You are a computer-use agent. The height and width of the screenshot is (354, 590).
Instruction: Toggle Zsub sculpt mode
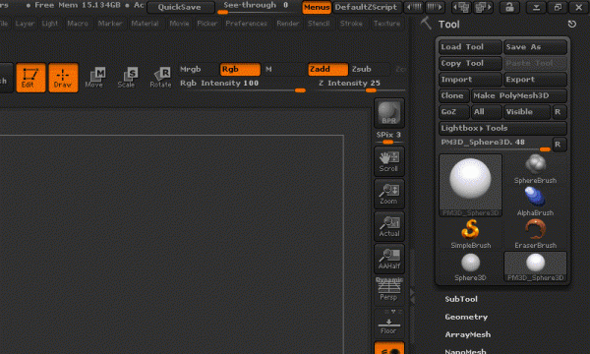point(370,69)
